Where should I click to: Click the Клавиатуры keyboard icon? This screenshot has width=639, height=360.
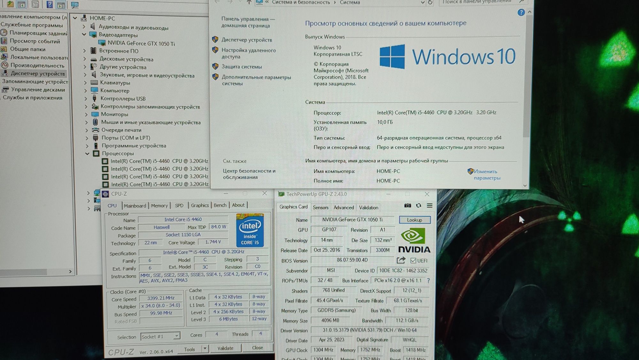pyautogui.click(x=94, y=82)
